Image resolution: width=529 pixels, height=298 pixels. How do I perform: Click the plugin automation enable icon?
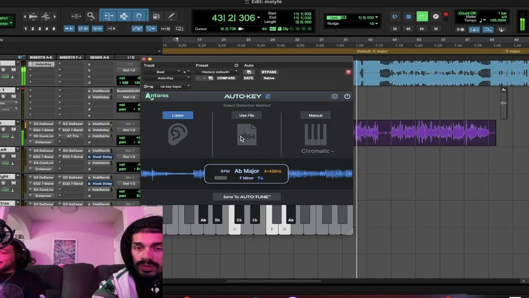(x=249, y=72)
